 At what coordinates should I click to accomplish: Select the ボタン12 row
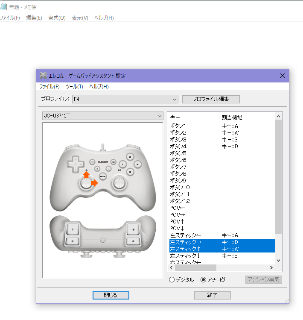(x=222, y=201)
